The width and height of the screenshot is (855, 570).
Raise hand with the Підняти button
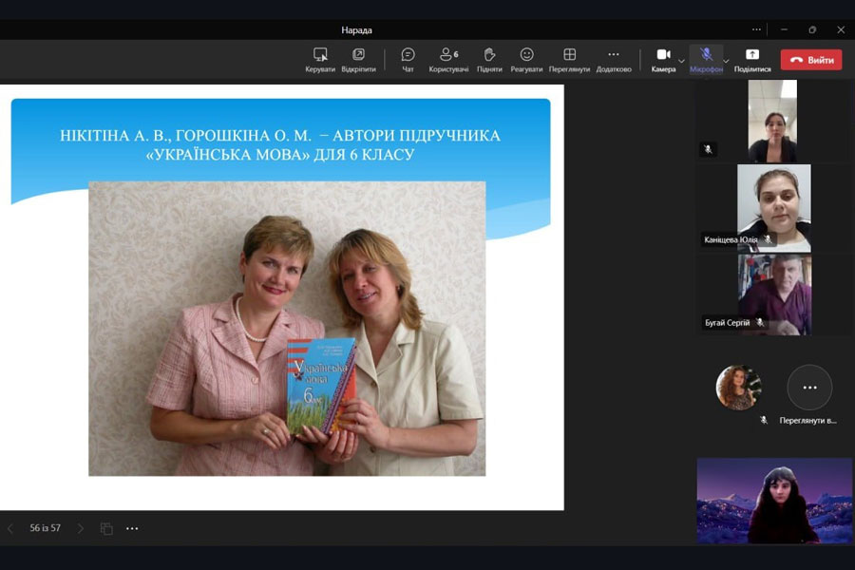(x=489, y=59)
